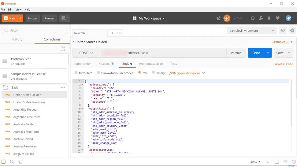Click the sidebar Filter search field
This screenshot has width=297, height=167.
point(35,31)
